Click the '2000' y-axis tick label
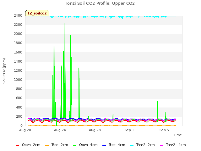Image resolution: width=201 pixels, height=151 pixels. pyautogui.click(x=18, y=34)
